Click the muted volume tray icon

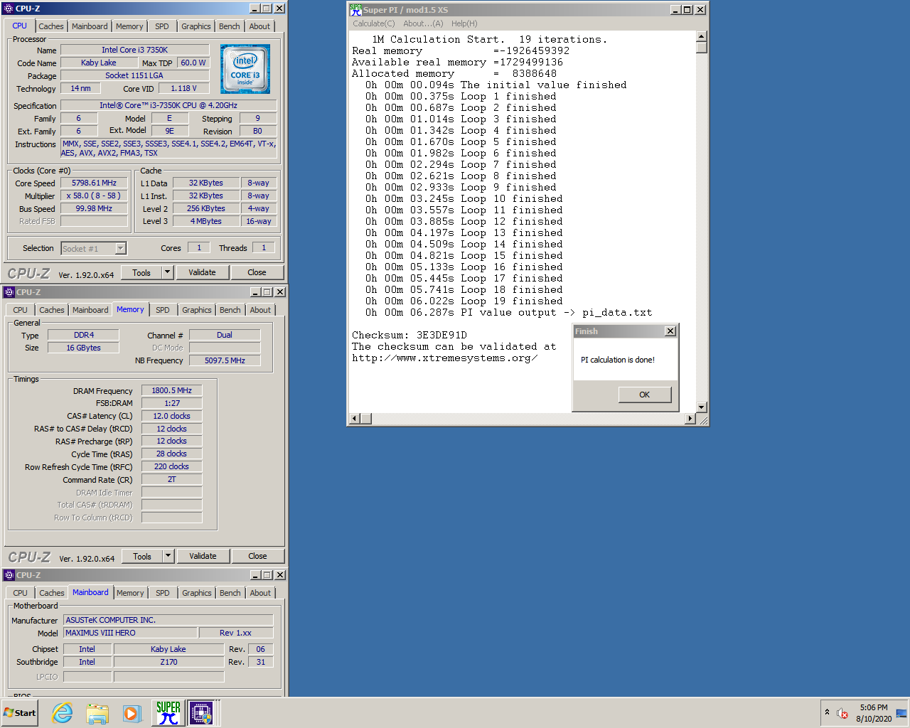842,713
